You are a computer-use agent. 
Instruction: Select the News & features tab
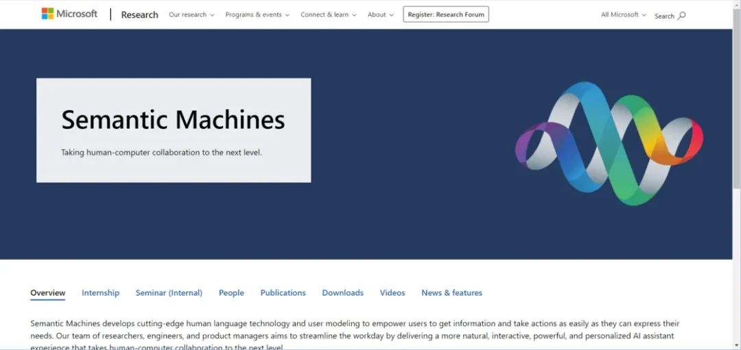point(451,293)
